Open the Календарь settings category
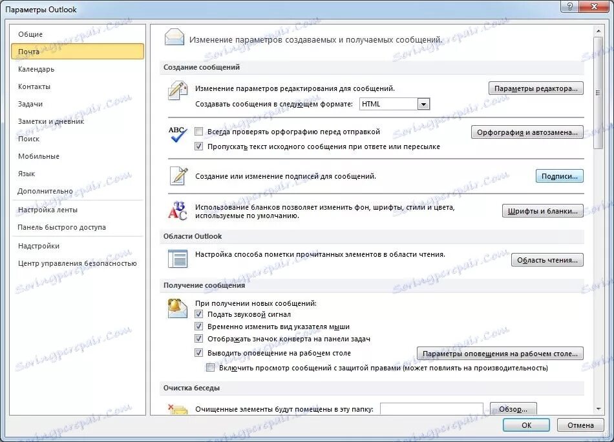Viewport: 614px width, 442px height. coord(78,69)
